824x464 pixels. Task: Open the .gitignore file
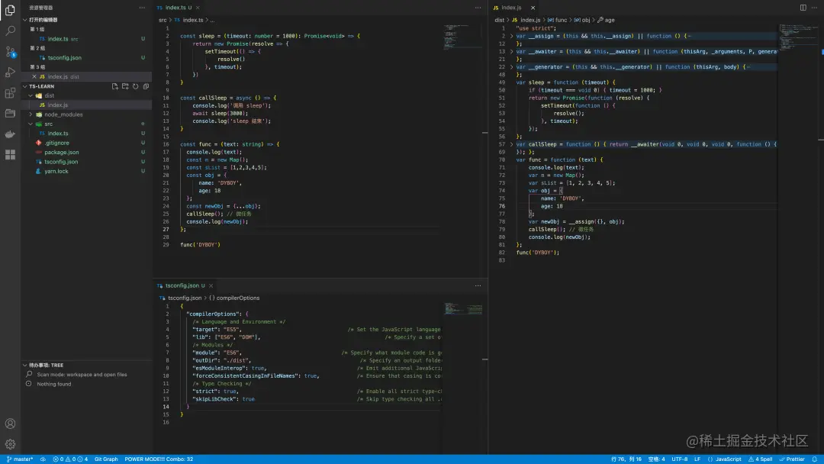[x=87, y=143]
